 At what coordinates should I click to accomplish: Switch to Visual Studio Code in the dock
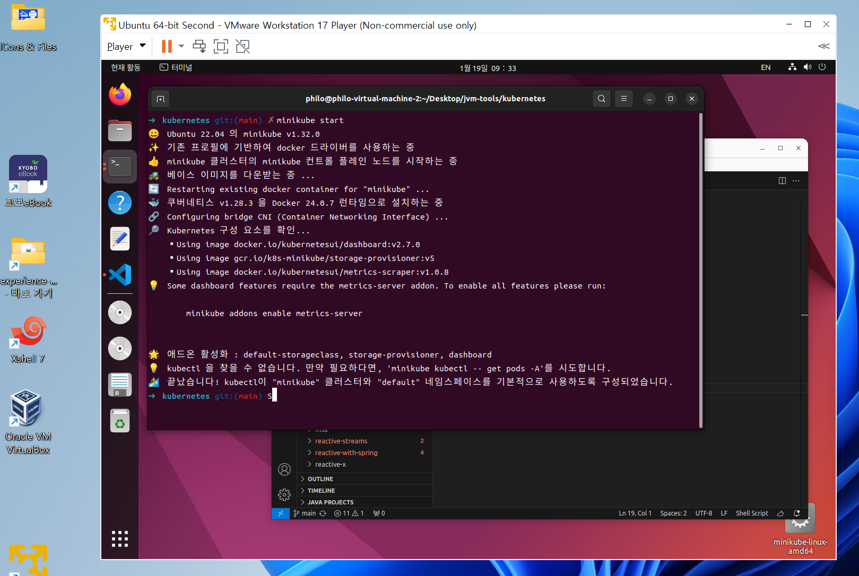[x=120, y=275]
